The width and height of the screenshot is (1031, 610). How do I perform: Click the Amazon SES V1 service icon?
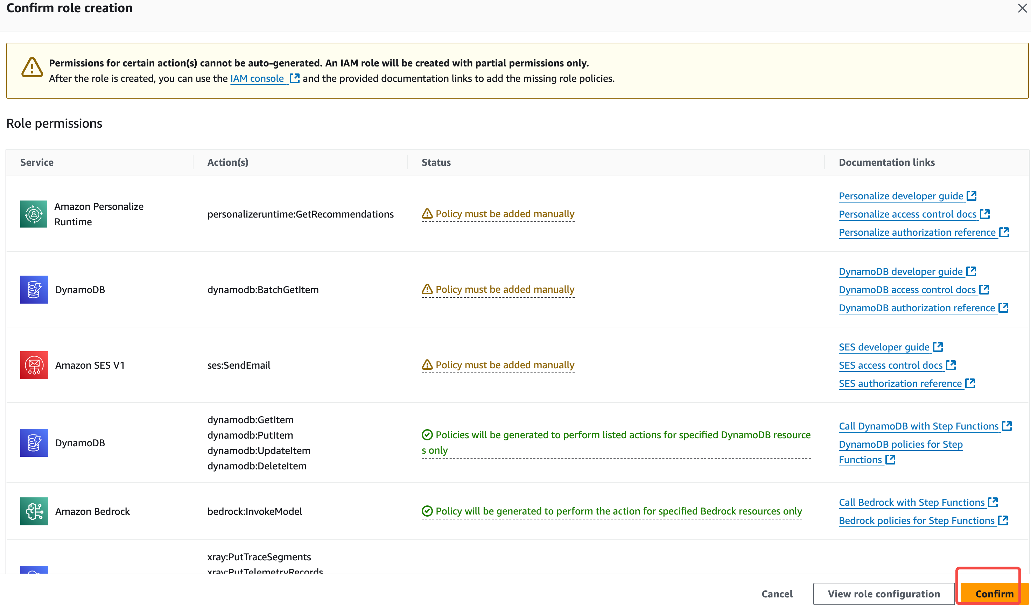pyautogui.click(x=34, y=366)
